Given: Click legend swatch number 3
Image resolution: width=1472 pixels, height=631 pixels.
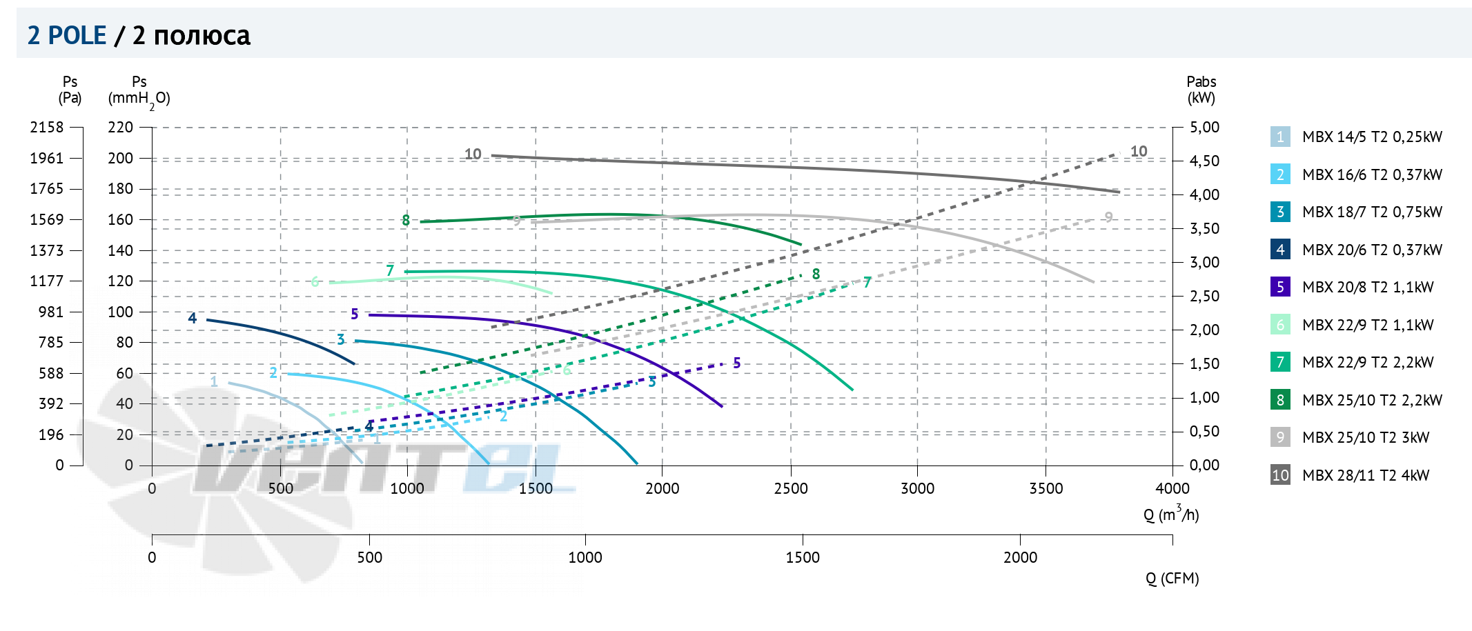Looking at the screenshot, I should [1280, 212].
